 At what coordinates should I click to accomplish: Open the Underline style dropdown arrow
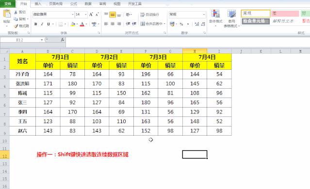[53, 24]
